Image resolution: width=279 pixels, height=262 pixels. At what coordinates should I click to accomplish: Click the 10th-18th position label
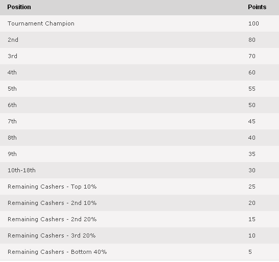21,170
